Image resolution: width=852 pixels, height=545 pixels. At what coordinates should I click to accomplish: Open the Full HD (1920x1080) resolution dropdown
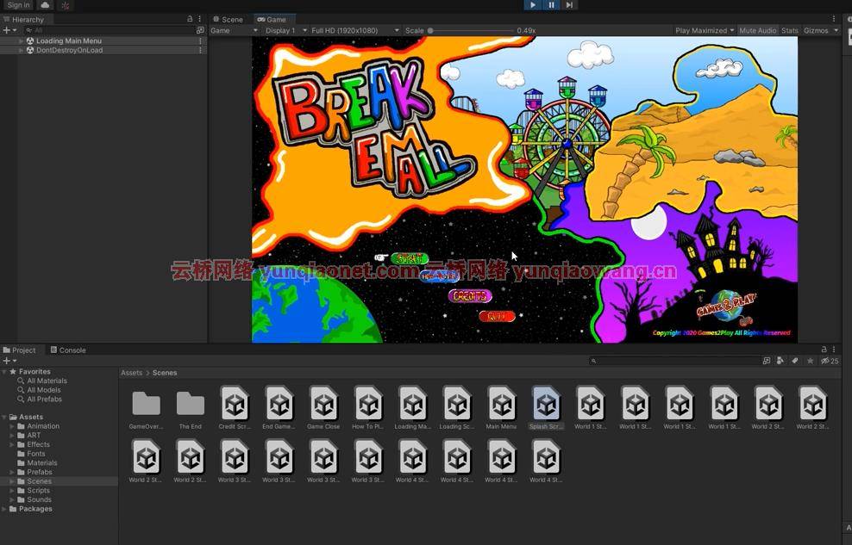(x=354, y=30)
